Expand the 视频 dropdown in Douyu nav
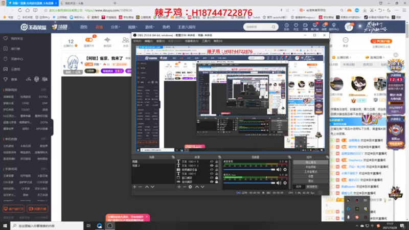The height and width of the screenshot is (230, 409). (x=132, y=27)
